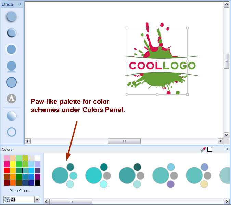Click canvas horizontal scrollbar right arrow
231x205 pixels.
220,141
